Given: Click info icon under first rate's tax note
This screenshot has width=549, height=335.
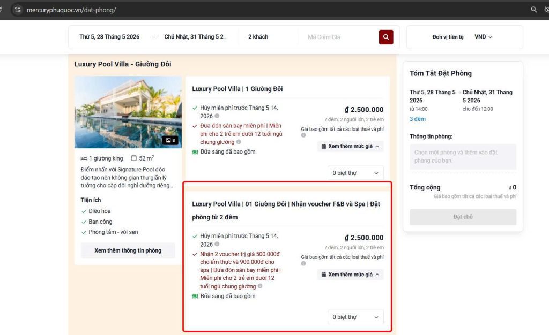Looking at the screenshot, I should point(303,135).
